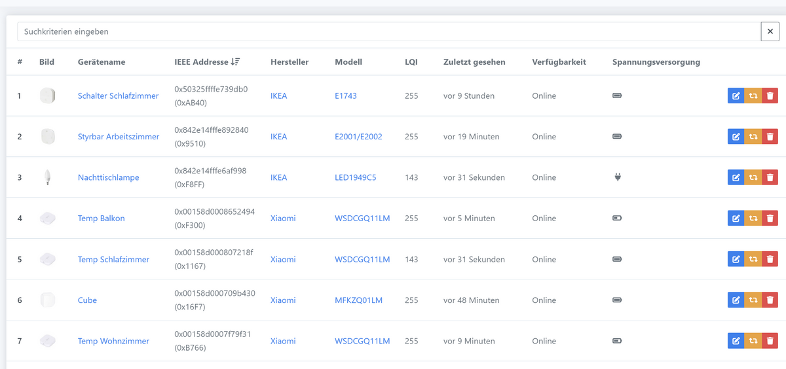Sort devices by LQI column
Viewport: 786px width, 369px height.
[410, 62]
